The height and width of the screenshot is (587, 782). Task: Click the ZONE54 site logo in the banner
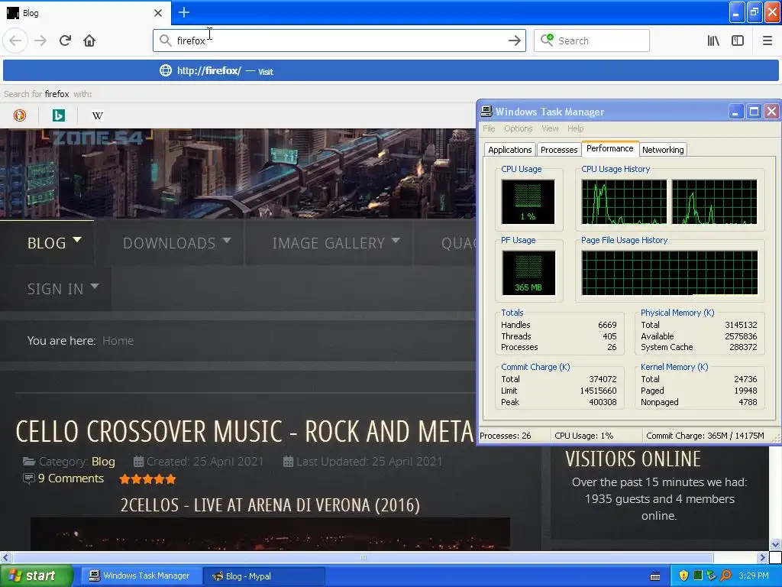point(97,138)
